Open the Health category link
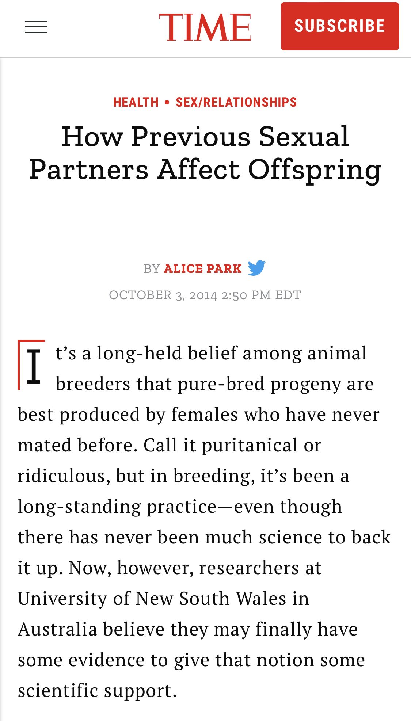Screen dimensions: 411x721 pyautogui.click(x=136, y=102)
